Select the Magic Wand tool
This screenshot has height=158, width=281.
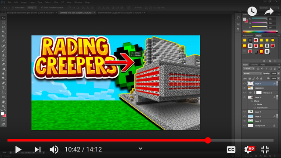(4, 32)
